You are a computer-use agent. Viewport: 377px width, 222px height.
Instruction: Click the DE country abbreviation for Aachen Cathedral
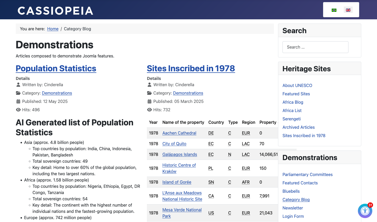(x=211, y=133)
